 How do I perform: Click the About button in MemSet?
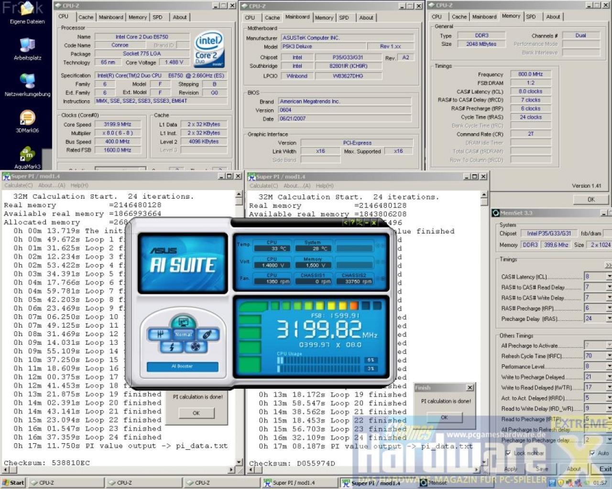[x=574, y=469]
